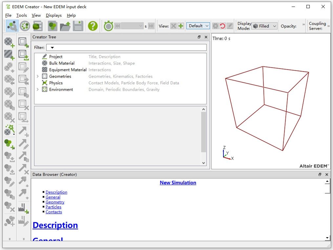This screenshot has width=333, height=250.
Task: Open a simulation with the folder icon
Action: pyautogui.click(x=65, y=26)
